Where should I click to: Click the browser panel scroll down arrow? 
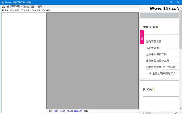(180, 108)
